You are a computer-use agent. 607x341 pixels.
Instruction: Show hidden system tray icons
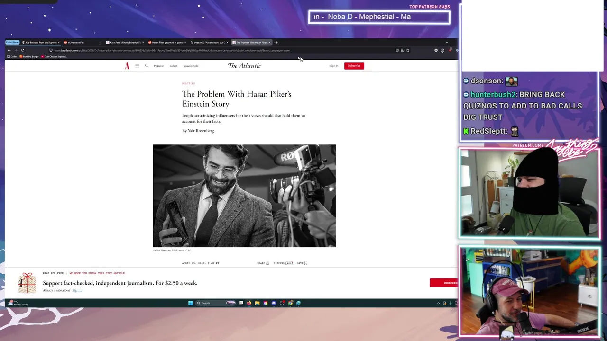(x=438, y=303)
